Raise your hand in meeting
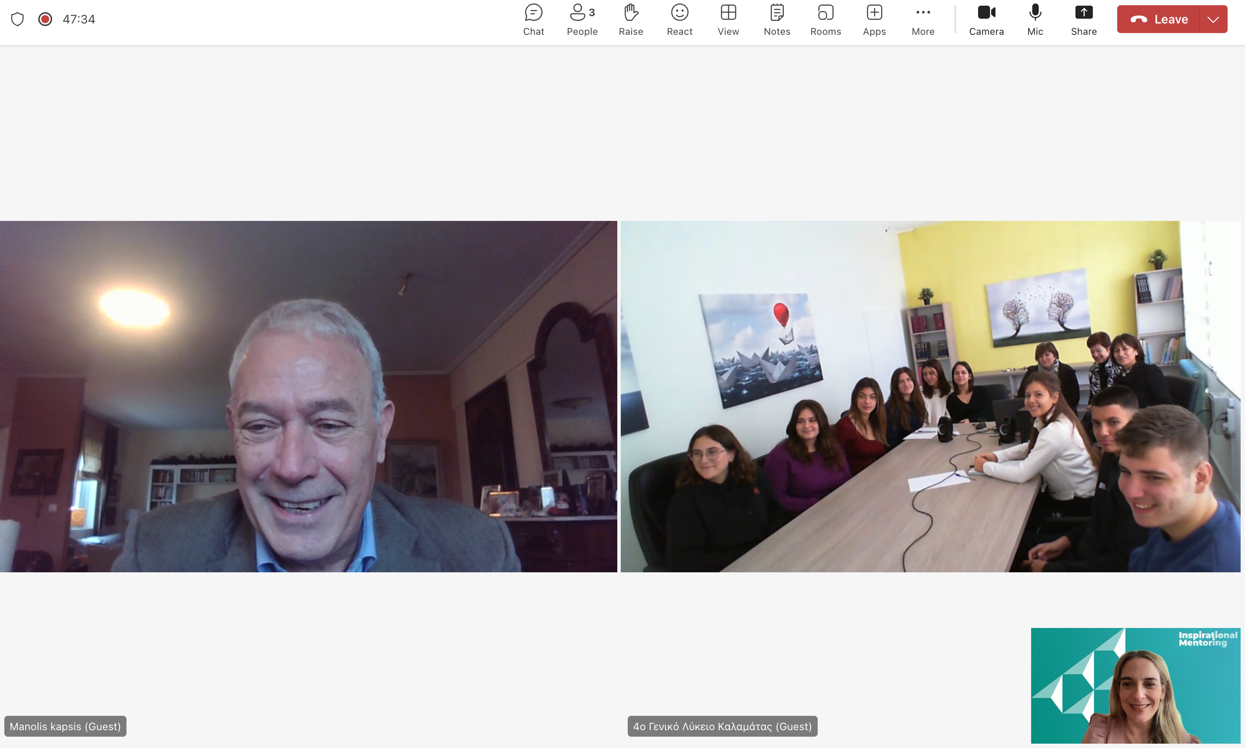The width and height of the screenshot is (1245, 748). coord(630,20)
